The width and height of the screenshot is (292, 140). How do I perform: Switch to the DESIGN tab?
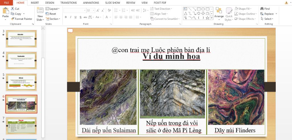click(x=50, y=3)
